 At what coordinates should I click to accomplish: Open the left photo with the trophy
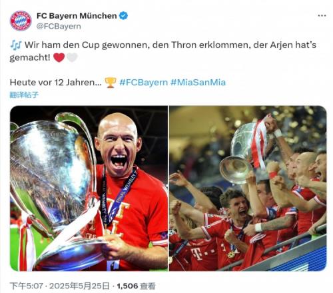click(x=89, y=188)
